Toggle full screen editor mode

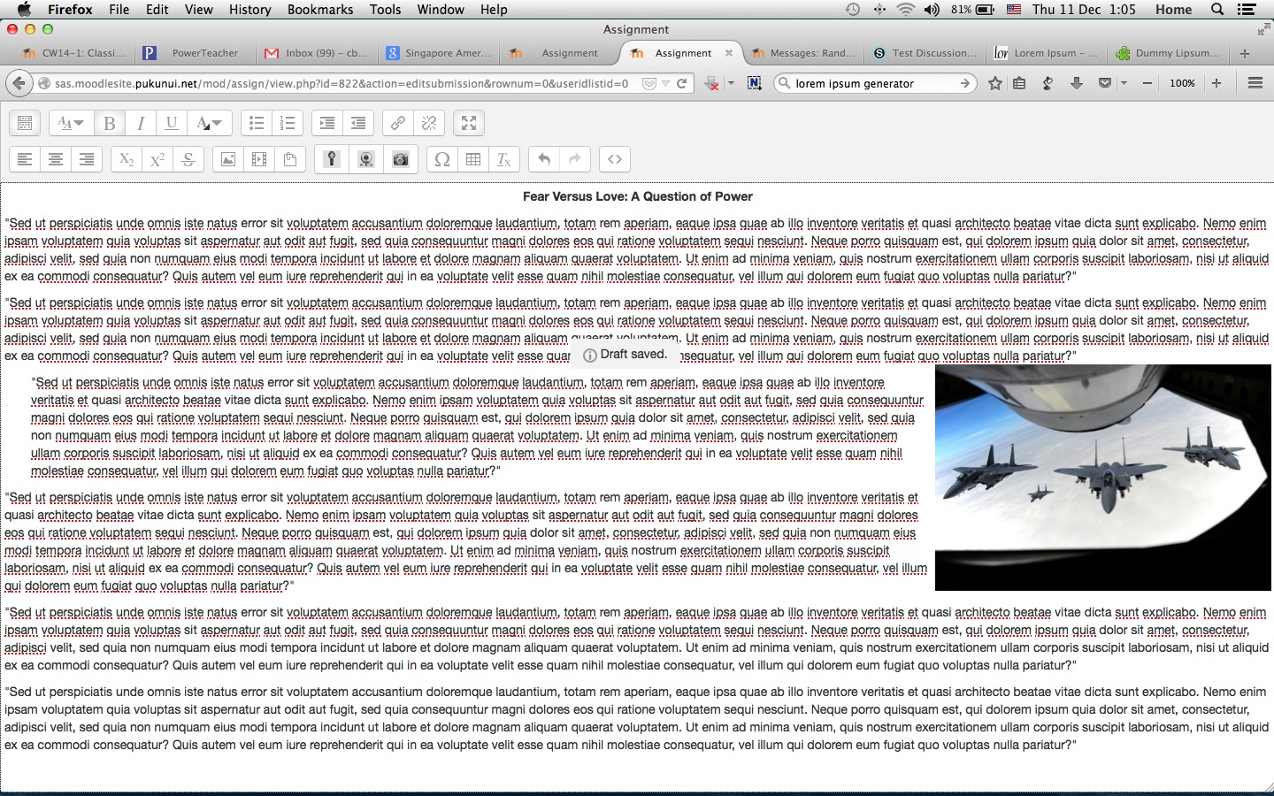(469, 123)
